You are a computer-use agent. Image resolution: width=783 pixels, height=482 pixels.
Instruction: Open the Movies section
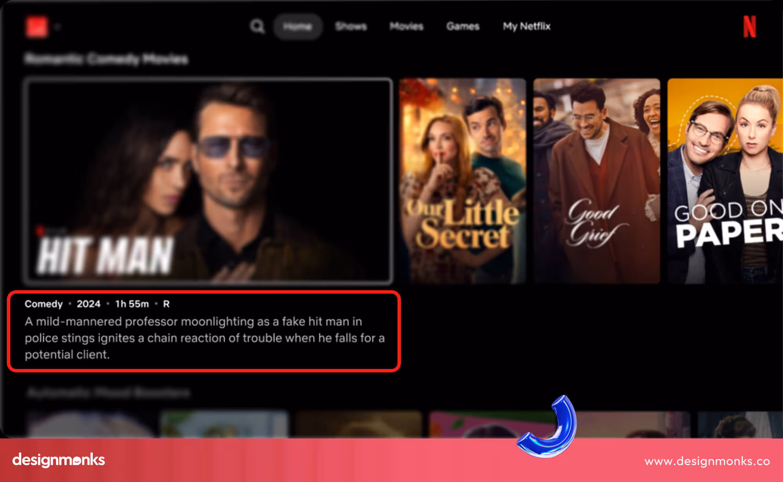coord(406,27)
